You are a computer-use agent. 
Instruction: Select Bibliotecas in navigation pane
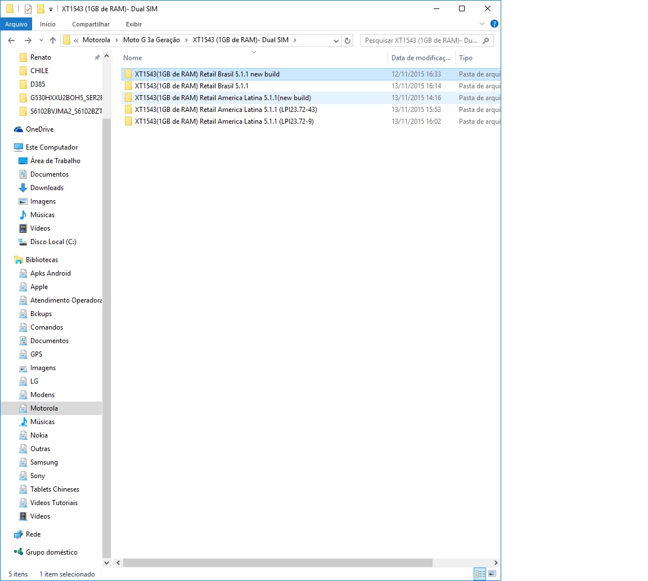click(42, 260)
